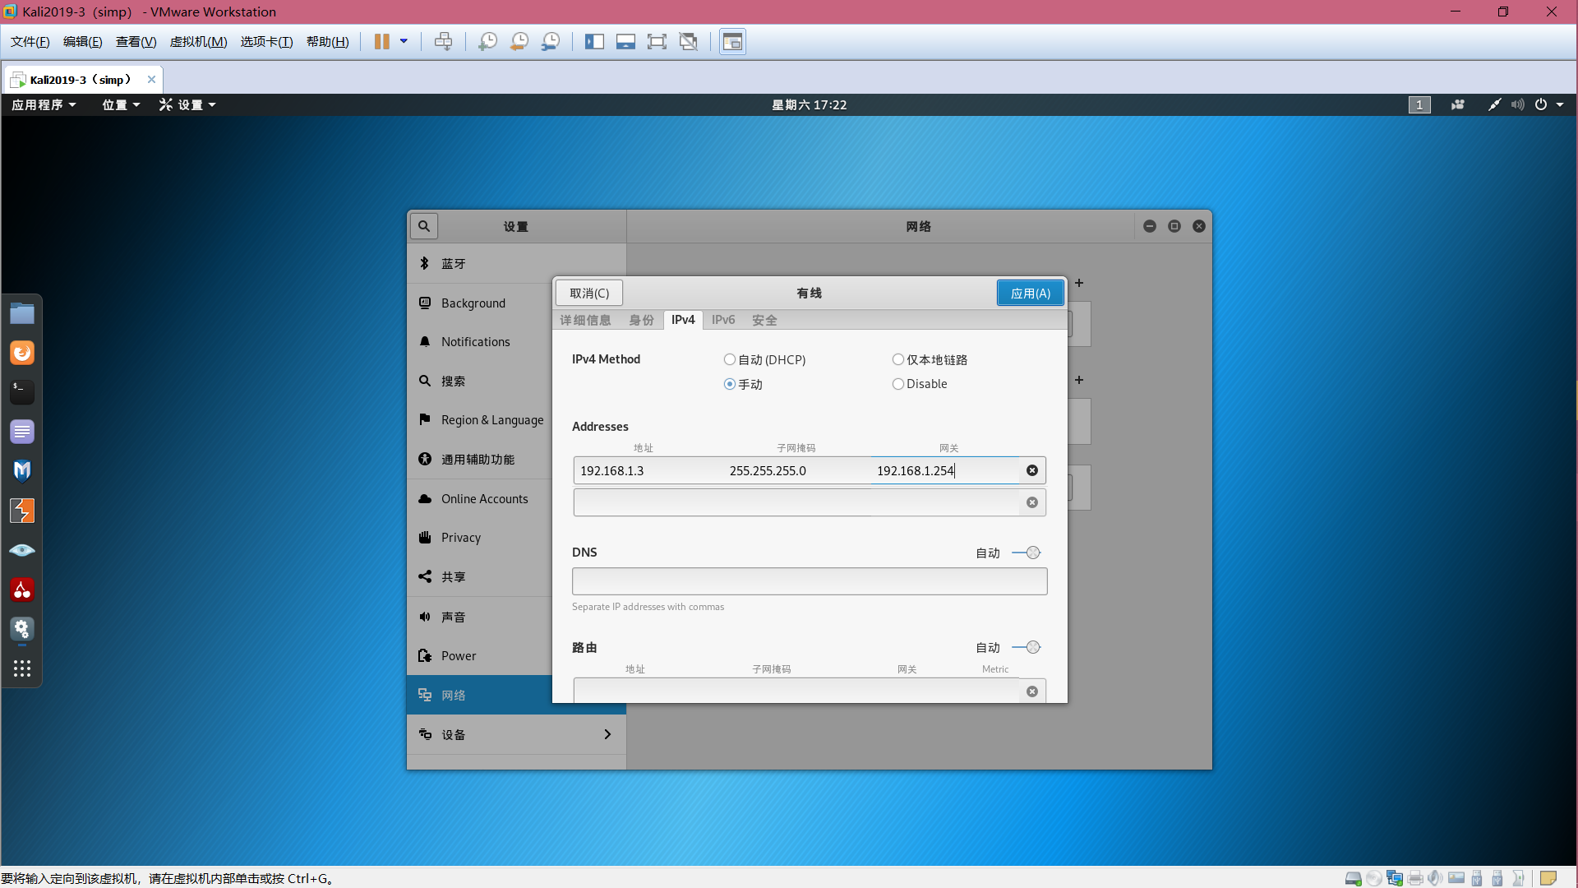Click the 应用(A) apply button

pyautogui.click(x=1030, y=293)
